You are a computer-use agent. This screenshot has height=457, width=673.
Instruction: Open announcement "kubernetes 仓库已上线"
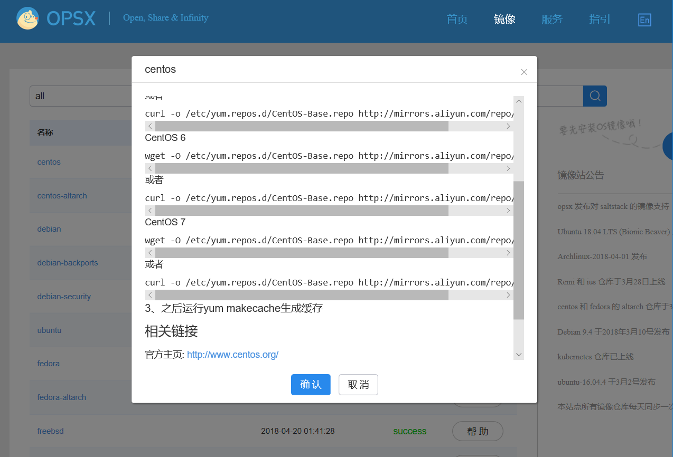[595, 357]
